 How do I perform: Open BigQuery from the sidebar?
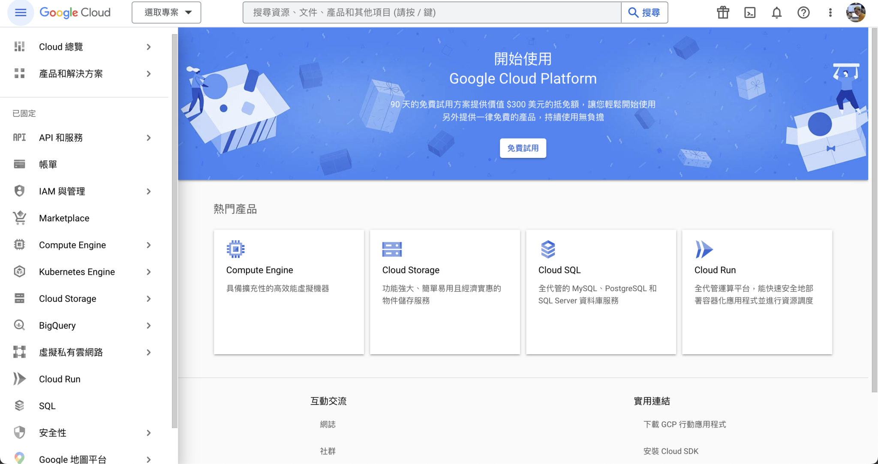57,325
